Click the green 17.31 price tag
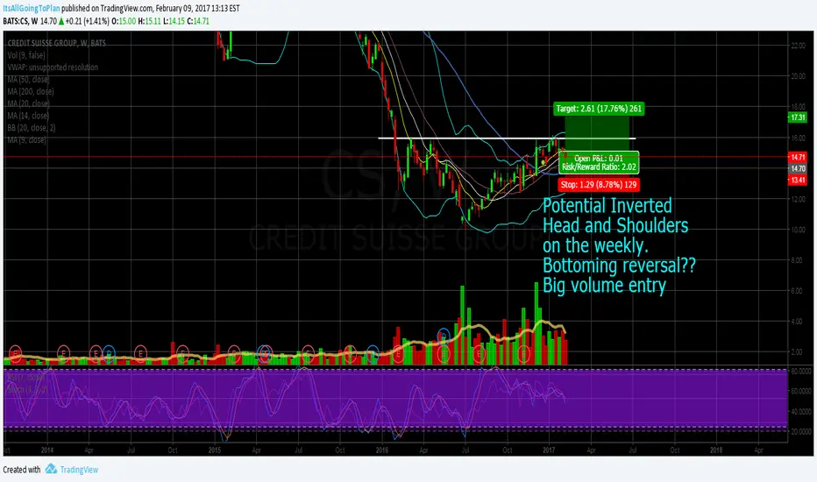 798,117
